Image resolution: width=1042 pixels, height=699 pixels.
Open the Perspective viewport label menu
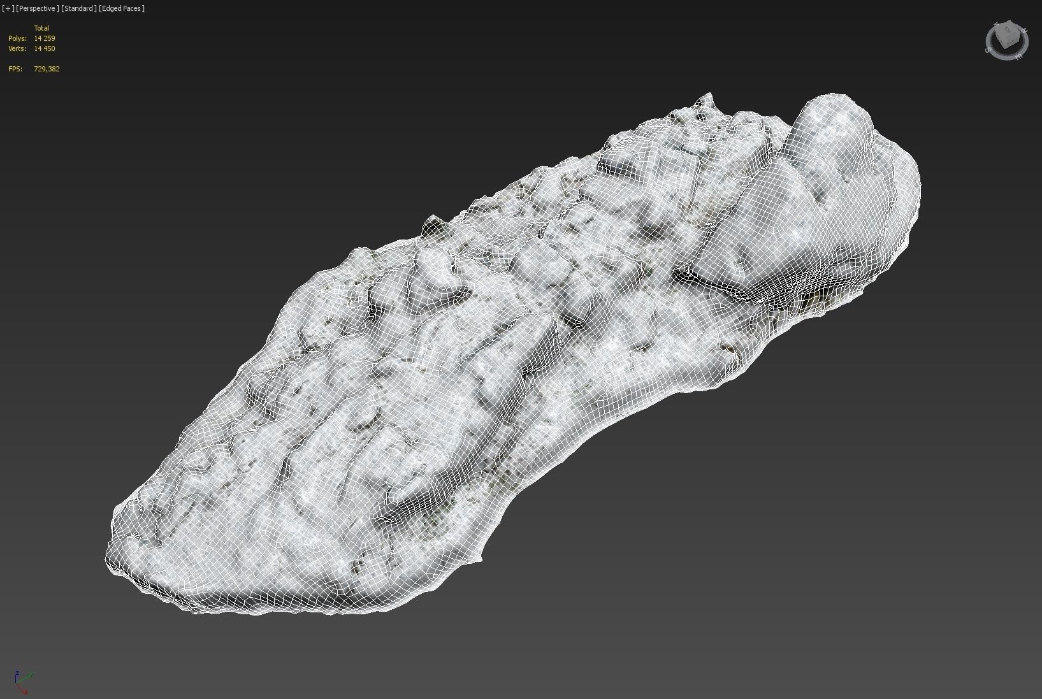coord(37,8)
